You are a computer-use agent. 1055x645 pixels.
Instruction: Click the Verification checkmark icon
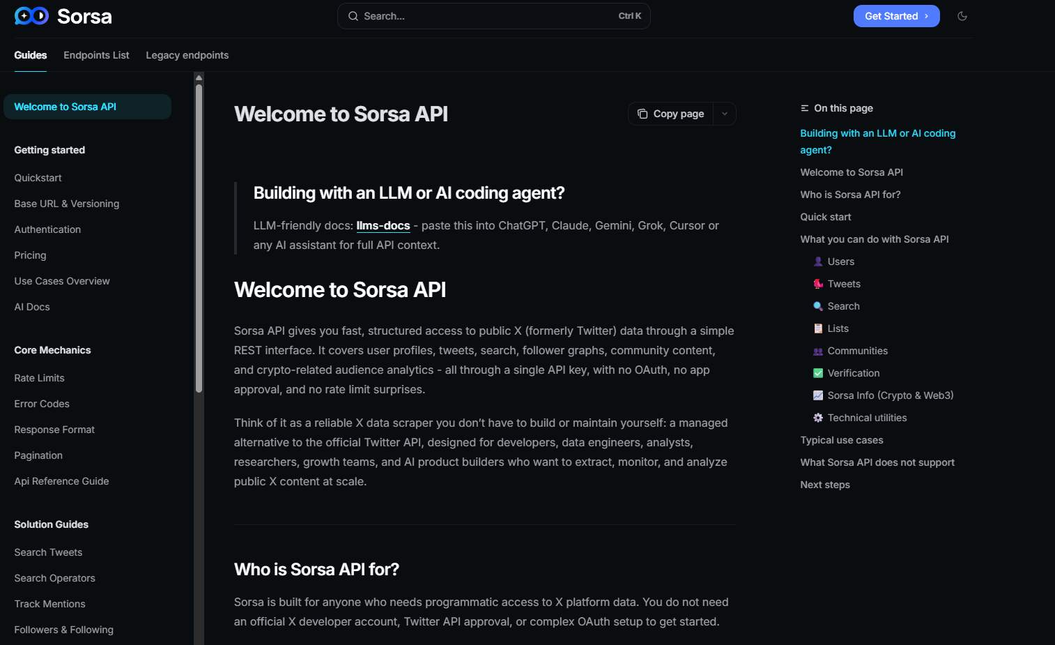818,373
